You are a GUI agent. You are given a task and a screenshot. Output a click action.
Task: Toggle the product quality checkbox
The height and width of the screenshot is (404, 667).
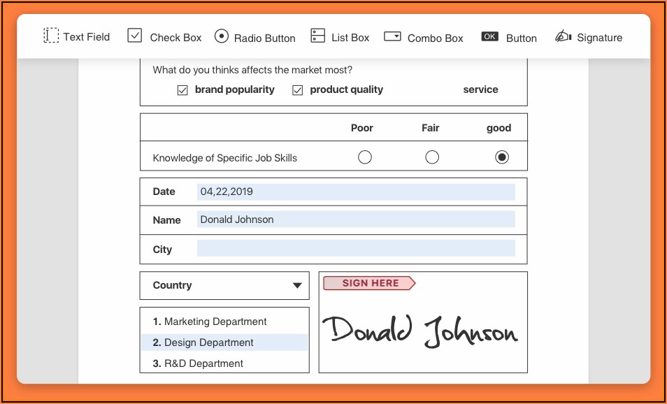click(x=298, y=90)
